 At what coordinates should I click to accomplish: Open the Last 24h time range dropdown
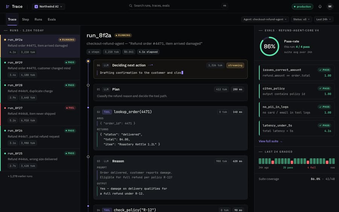(324, 19)
